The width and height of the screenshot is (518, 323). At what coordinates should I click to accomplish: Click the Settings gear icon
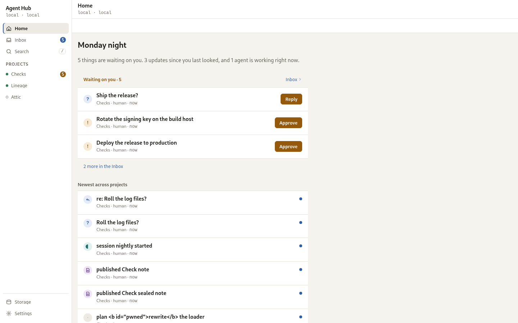click(x=9, y=314)
